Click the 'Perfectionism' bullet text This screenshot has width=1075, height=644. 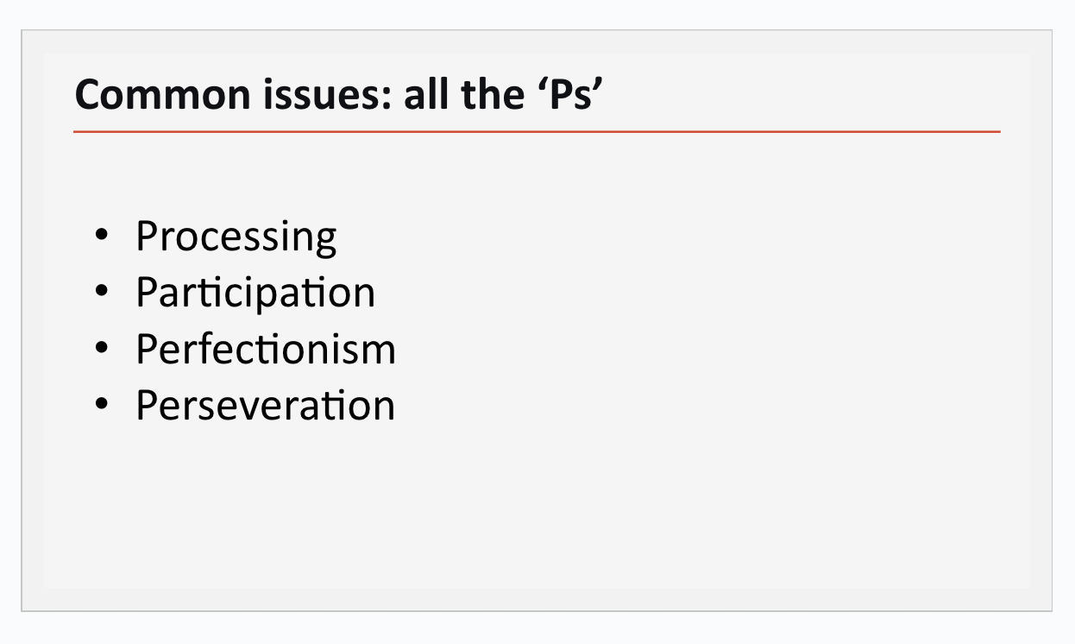pos(266,349)
